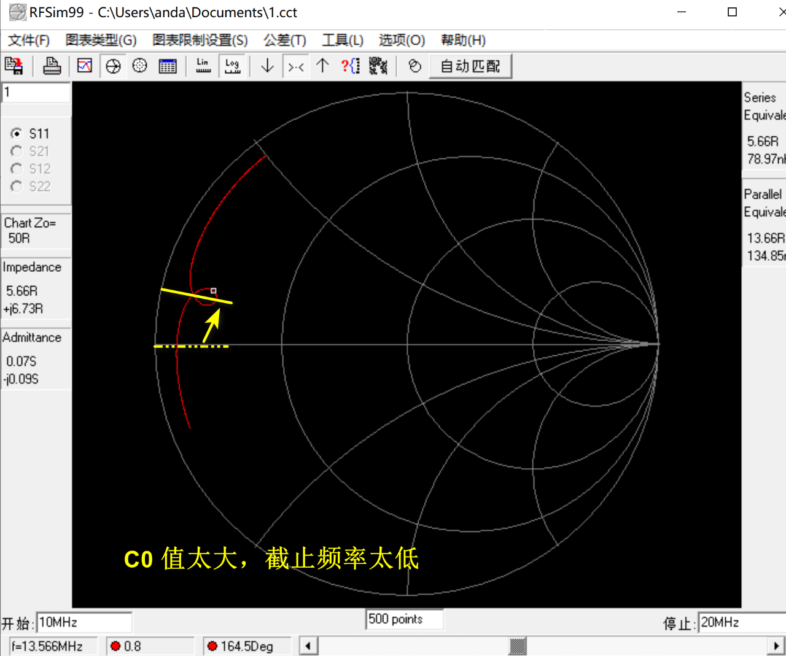This screenshot has width=786, height=656.
Task: Select the polar chart display icon
Action: [x=140, y=66]
